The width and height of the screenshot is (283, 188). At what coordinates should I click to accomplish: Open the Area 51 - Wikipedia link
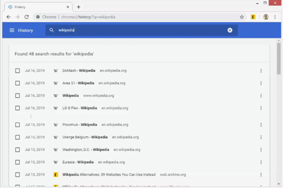(78, 83)
